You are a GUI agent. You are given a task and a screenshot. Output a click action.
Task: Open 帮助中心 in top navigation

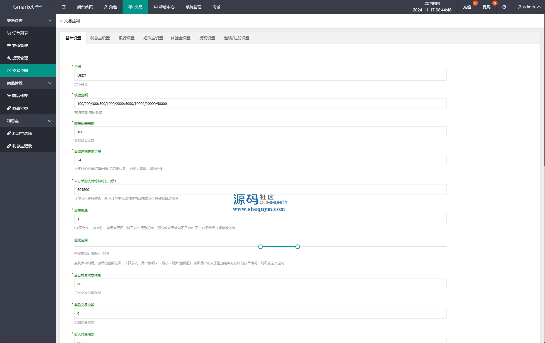pyautogui.click(x=164, y=7)
